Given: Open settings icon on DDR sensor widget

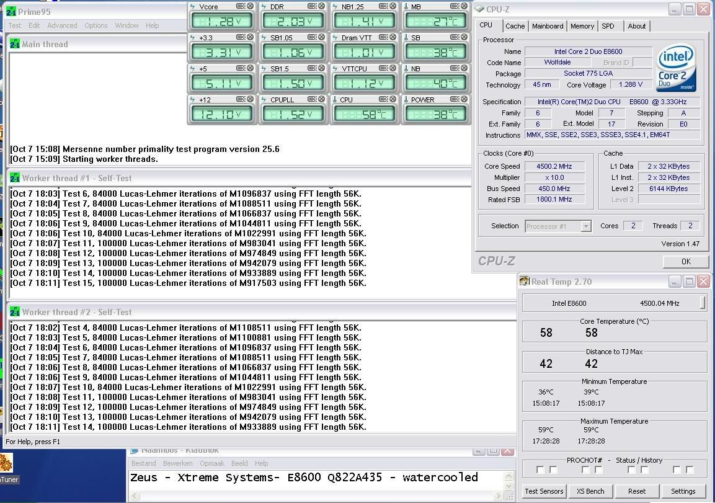Looking at the screenshot, I should 312,6.
